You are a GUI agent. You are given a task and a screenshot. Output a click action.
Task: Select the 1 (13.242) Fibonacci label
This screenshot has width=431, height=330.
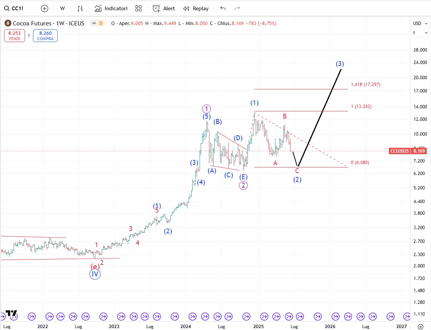(361, 106)
